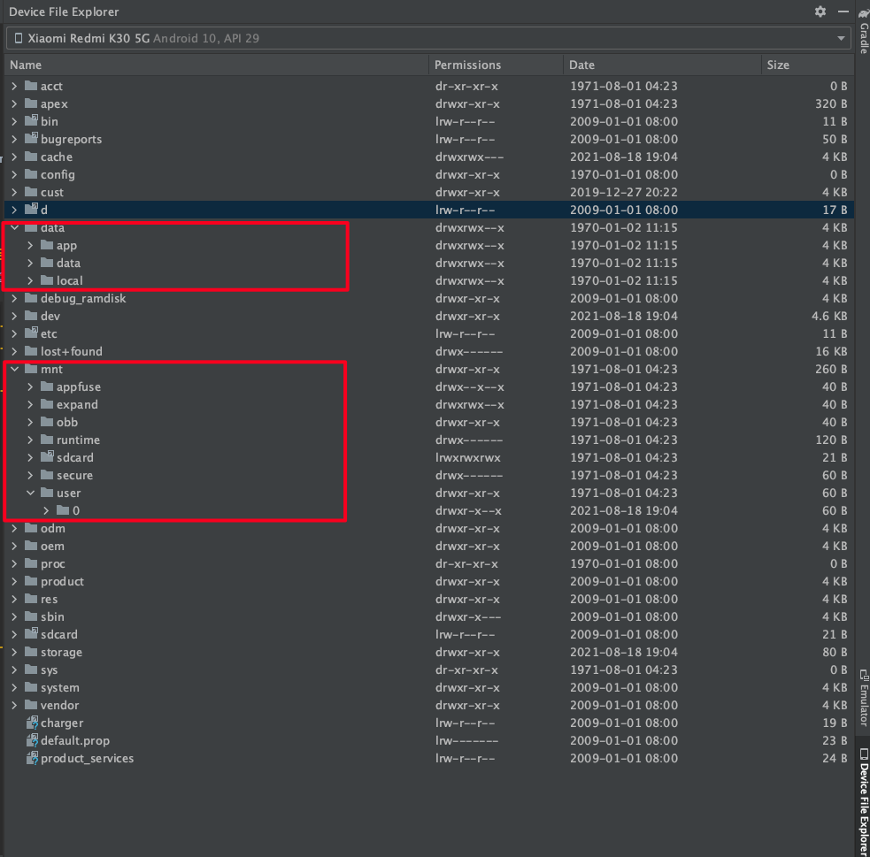
Task: Click the odm folder icon
Action: (x=32, y=528)
